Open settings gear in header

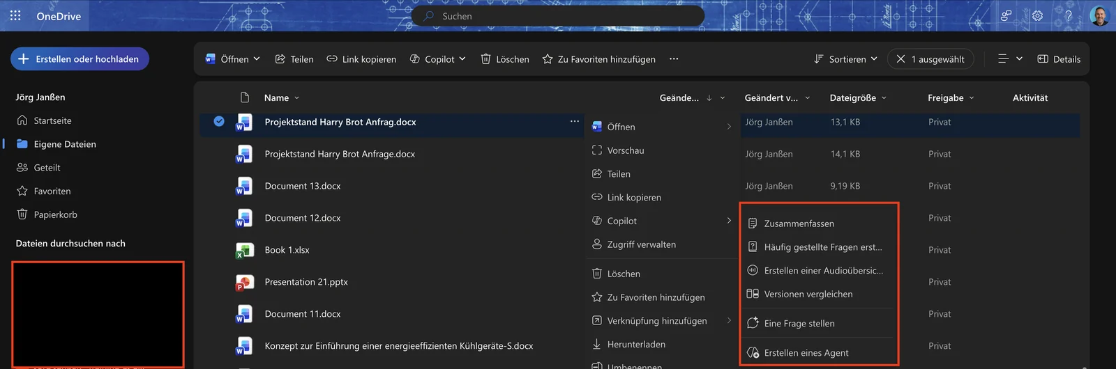tap(1037, 15)
